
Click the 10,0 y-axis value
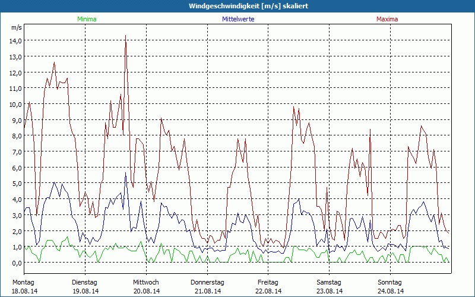pyautogui.click(x=16, y=105)
